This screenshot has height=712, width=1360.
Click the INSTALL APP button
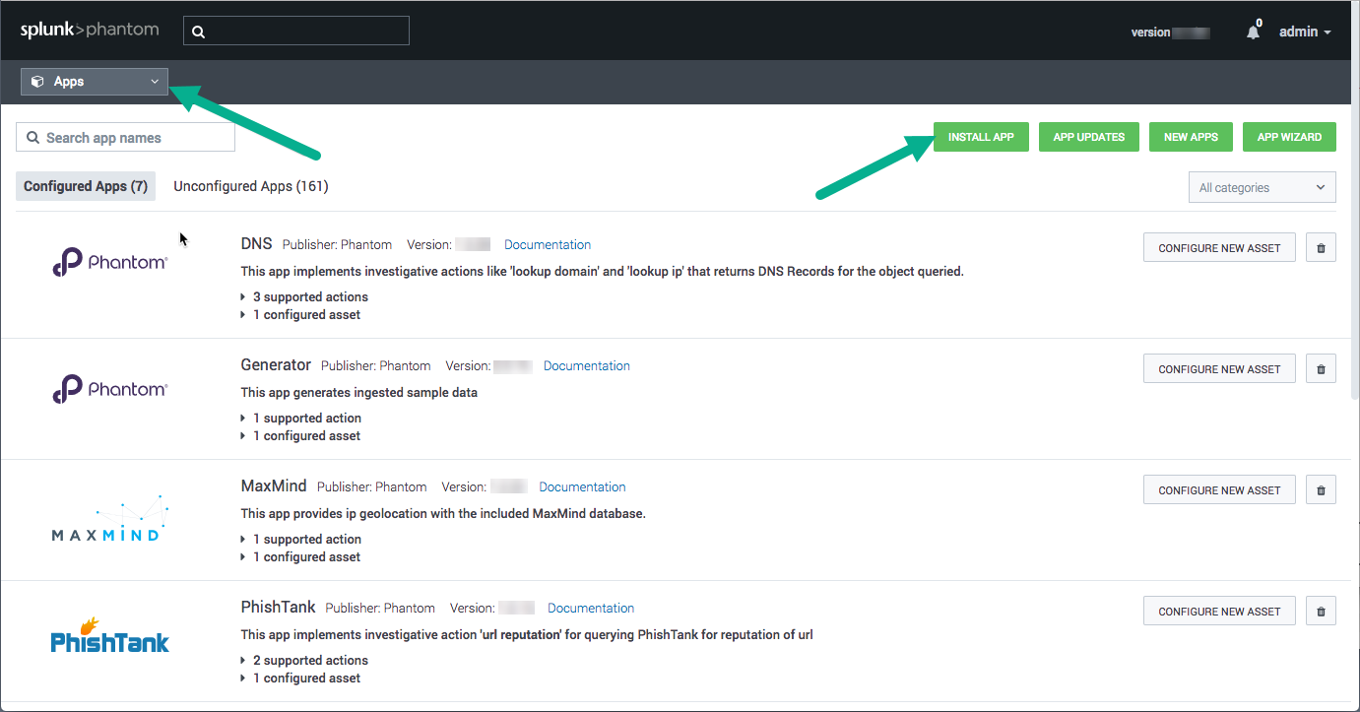point(981,137)
